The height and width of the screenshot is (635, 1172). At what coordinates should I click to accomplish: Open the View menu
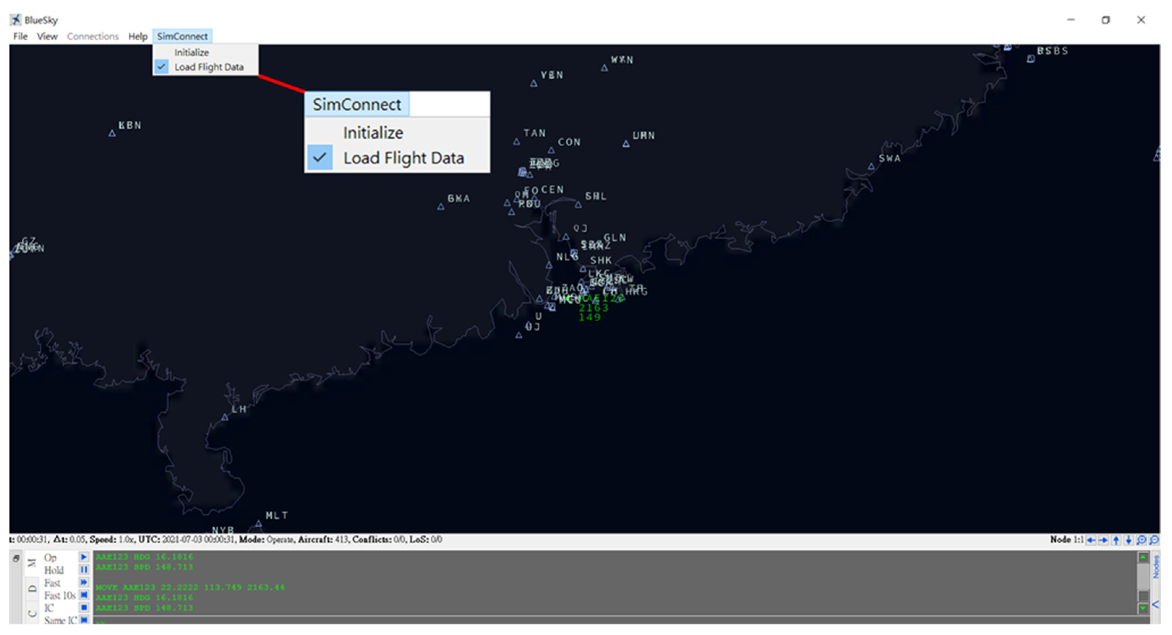(x=47, y=36)
